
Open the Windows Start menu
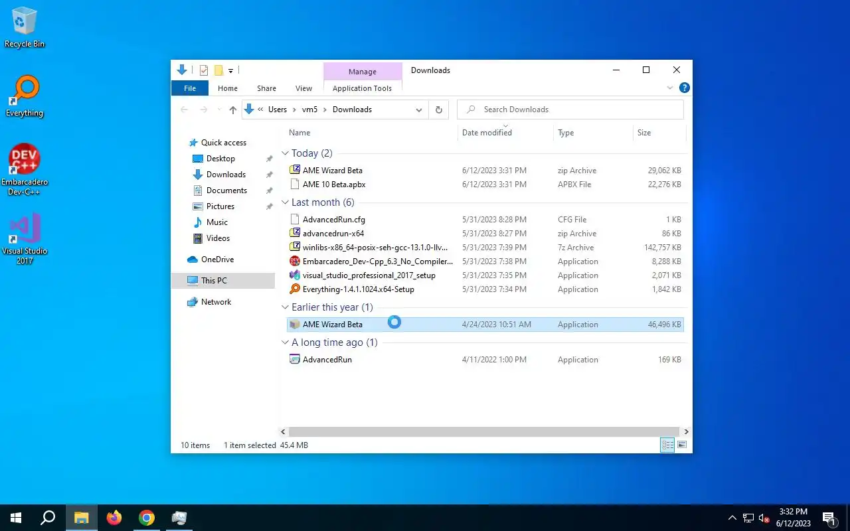tap(16, 518)
